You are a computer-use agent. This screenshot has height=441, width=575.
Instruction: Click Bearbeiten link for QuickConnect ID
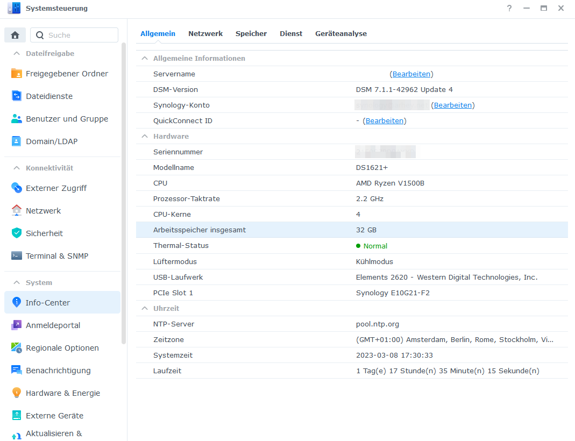tap(384, 121)
